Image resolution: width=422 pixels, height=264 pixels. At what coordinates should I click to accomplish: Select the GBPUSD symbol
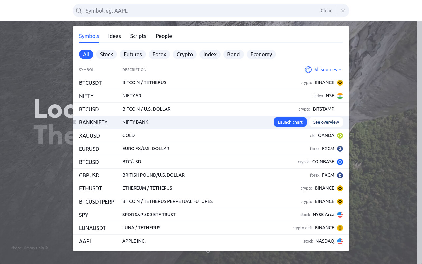click(x=89, y=175)
